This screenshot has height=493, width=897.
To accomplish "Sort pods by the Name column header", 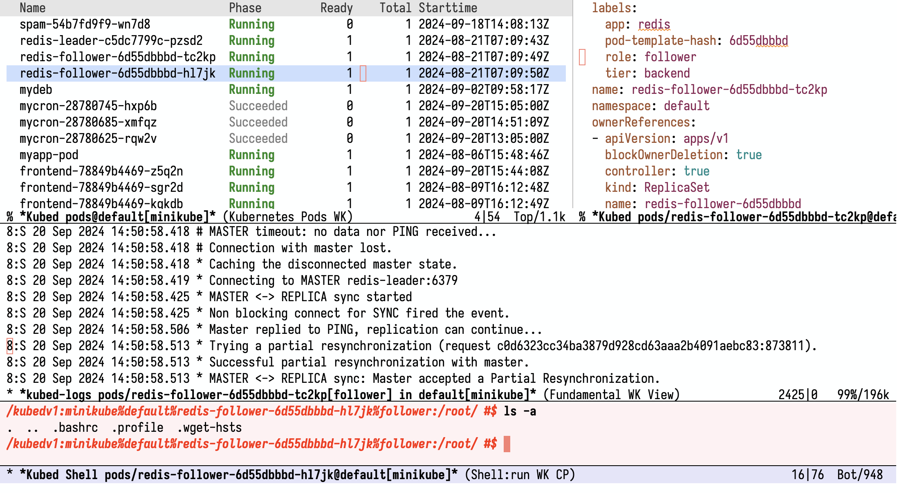I will [x=32, y=7].
